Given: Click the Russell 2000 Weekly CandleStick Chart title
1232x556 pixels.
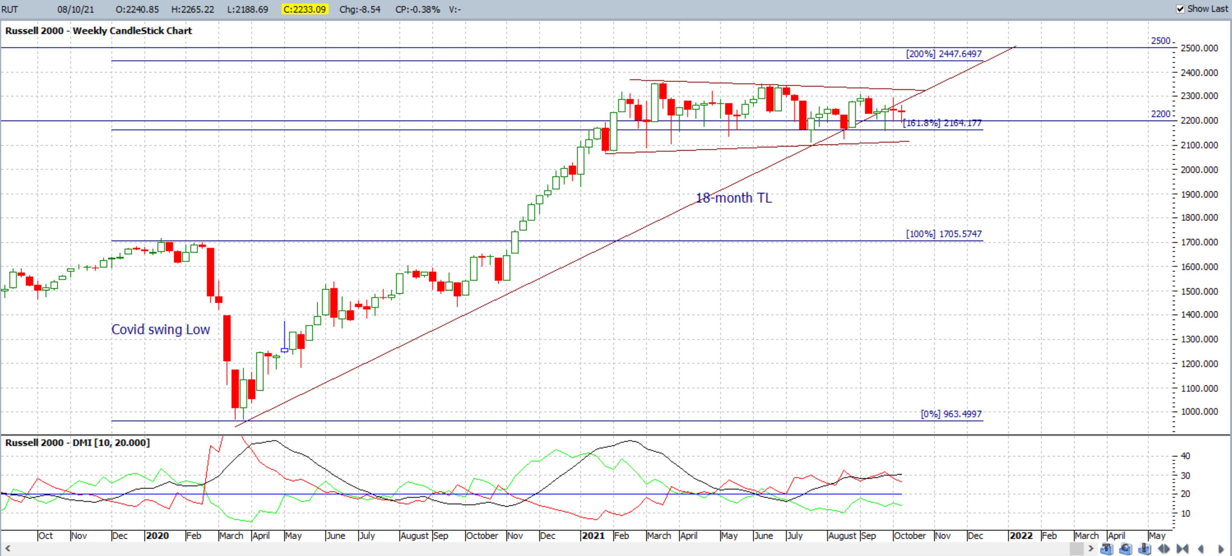Looking at the screenshot, I should click(98, 31).
